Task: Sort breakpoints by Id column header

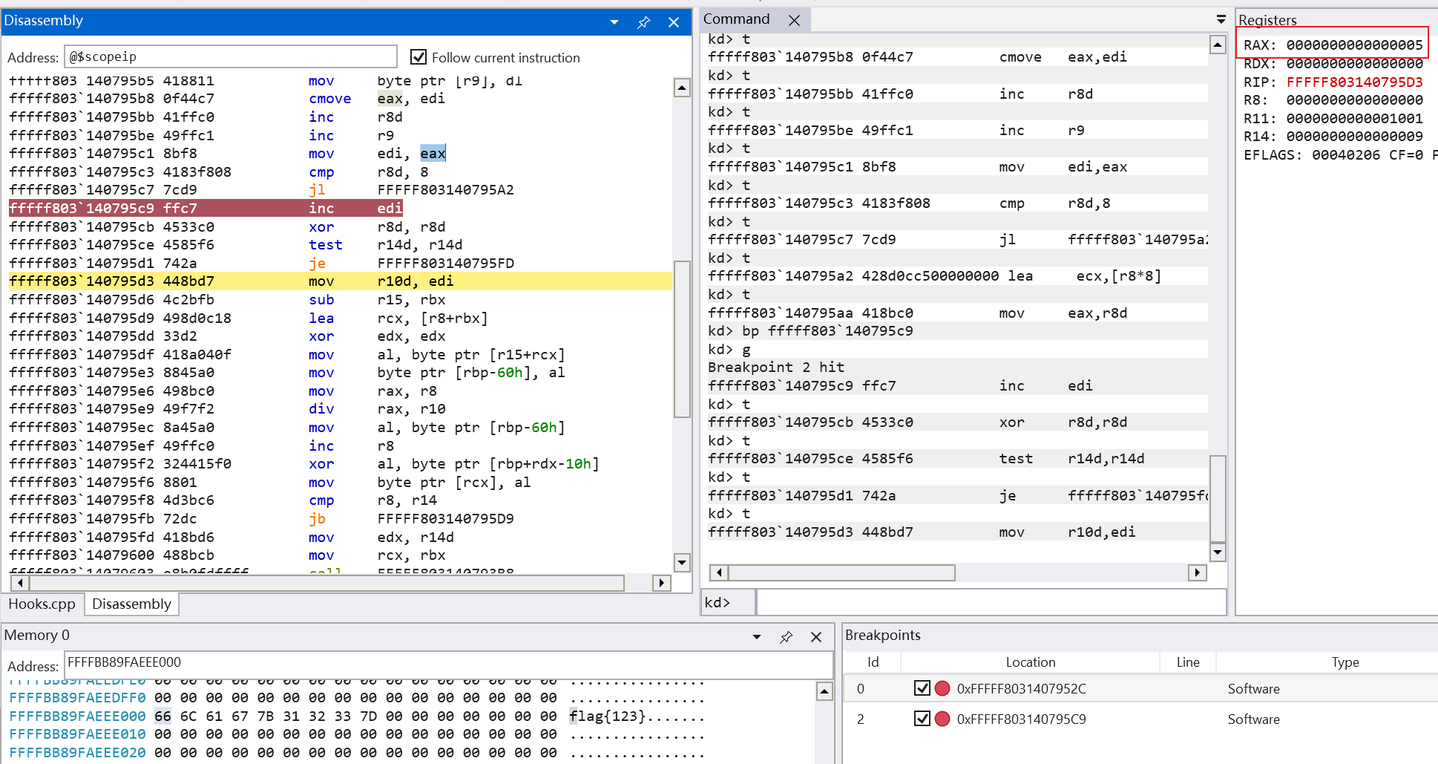Action: tap(873, 662)
